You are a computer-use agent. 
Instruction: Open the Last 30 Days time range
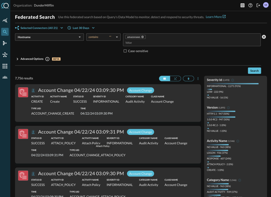pyautogui.click(x=81, y=28)
